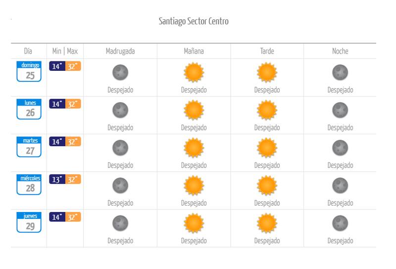Select the lunes 26 calendar date
This screenshot has width=396, height=269.
pos(29,109)
